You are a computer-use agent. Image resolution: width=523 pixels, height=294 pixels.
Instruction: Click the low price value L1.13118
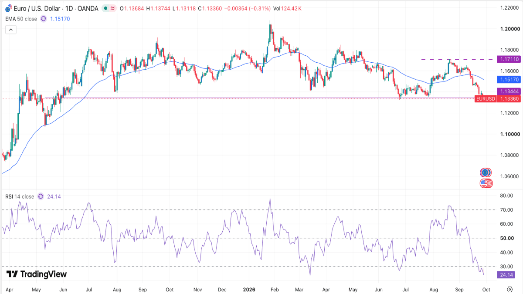185,8
